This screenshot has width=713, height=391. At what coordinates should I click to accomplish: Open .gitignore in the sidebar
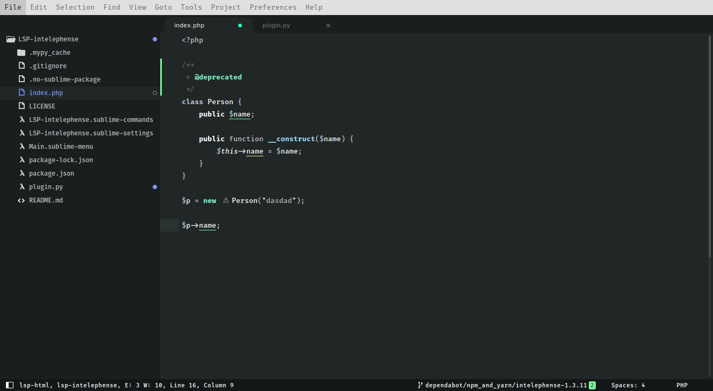pyautogui.click(x=48, y=66)
